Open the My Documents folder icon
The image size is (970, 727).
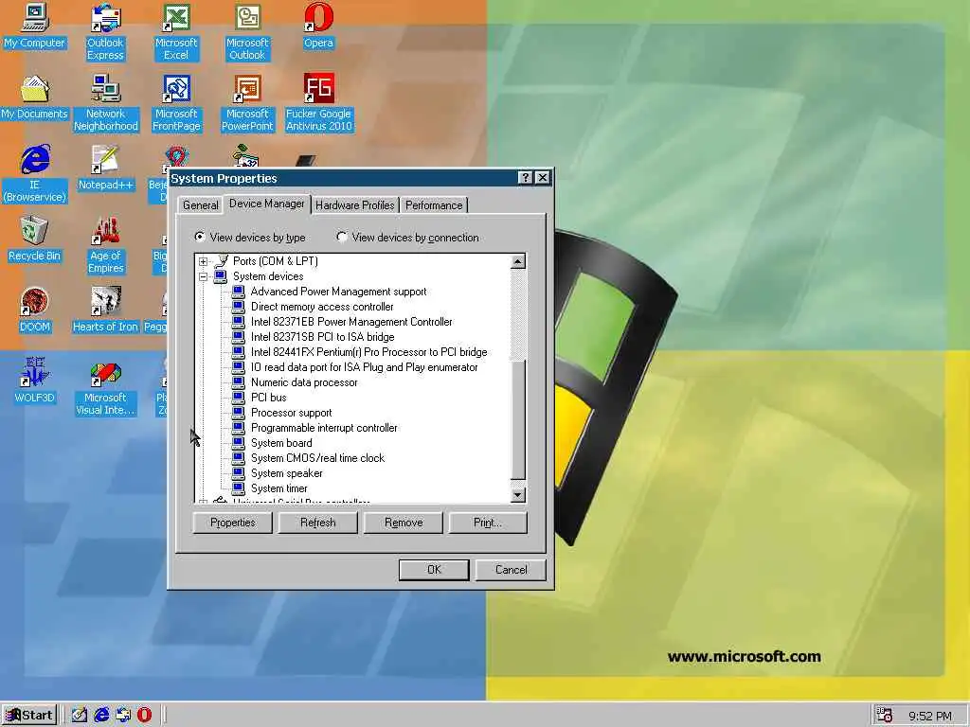(x=35, y=98)
